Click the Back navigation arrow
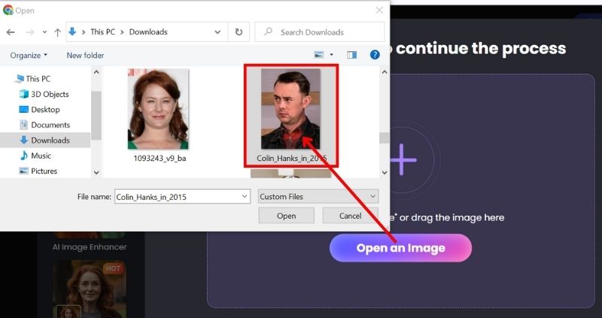602x318 pixels. click(11, 32)
